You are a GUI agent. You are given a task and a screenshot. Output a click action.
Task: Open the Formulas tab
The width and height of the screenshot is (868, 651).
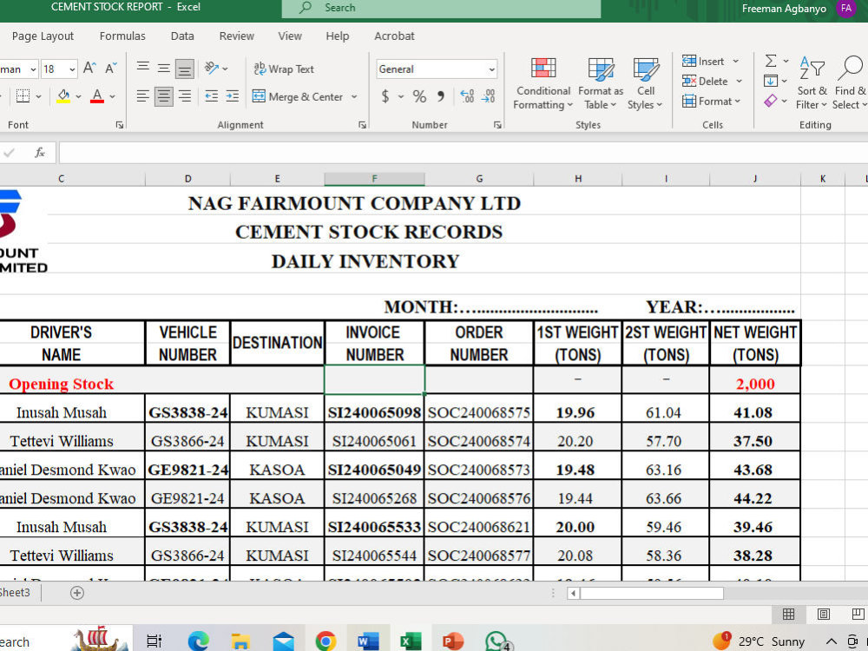122,36
